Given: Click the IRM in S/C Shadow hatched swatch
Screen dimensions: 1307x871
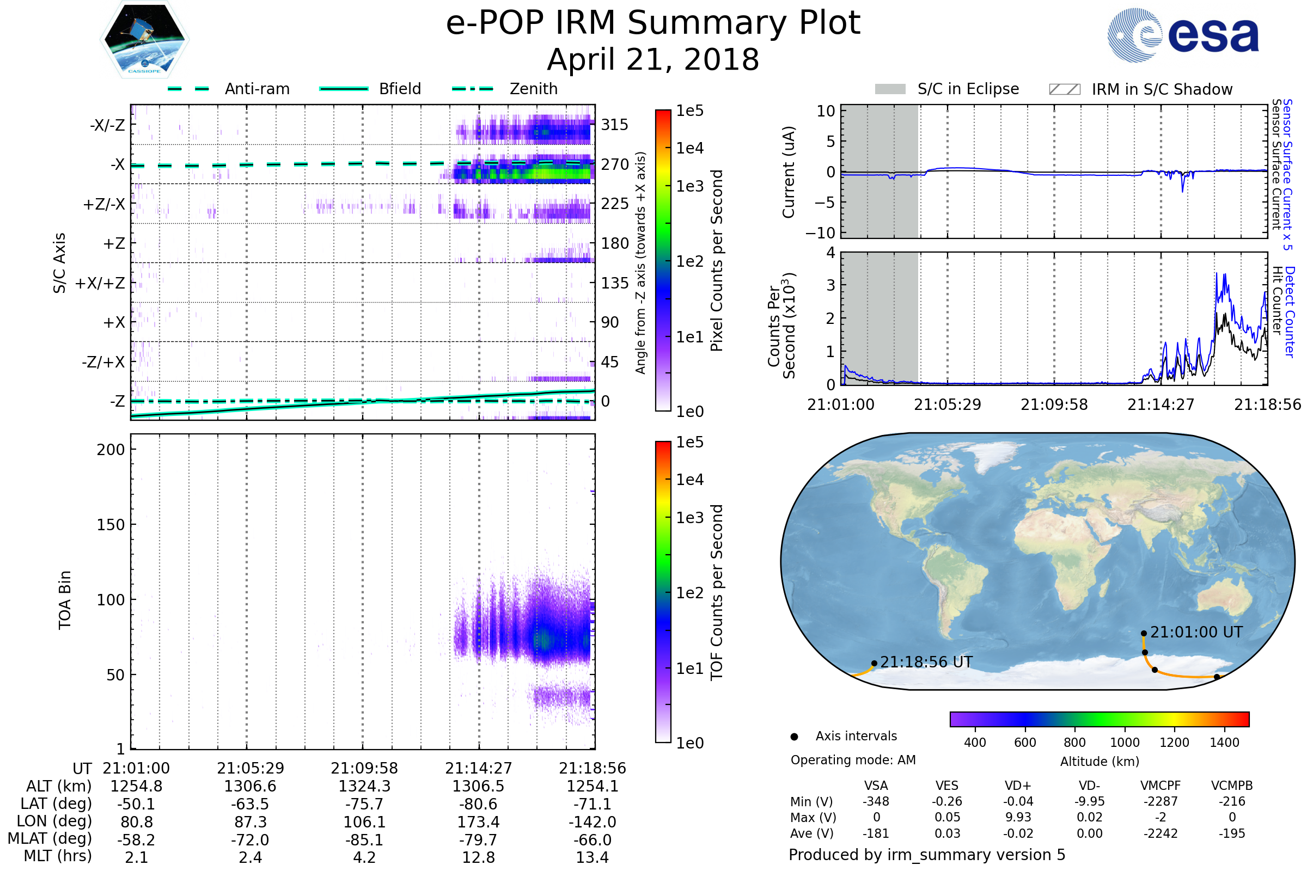Looking at the screenshot, I should point(1064,89).
